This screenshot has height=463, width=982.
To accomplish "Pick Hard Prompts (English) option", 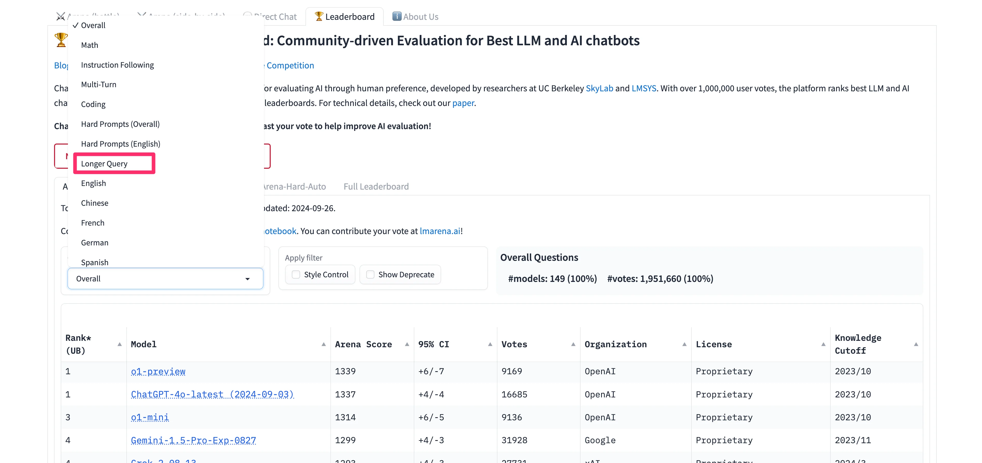I will pos(120,144).
